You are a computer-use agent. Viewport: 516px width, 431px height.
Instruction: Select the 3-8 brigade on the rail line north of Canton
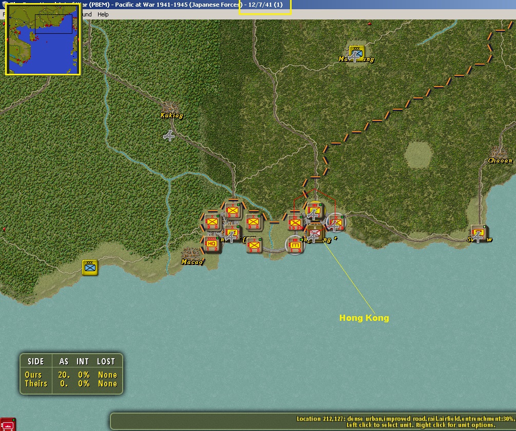click(233, 211)
